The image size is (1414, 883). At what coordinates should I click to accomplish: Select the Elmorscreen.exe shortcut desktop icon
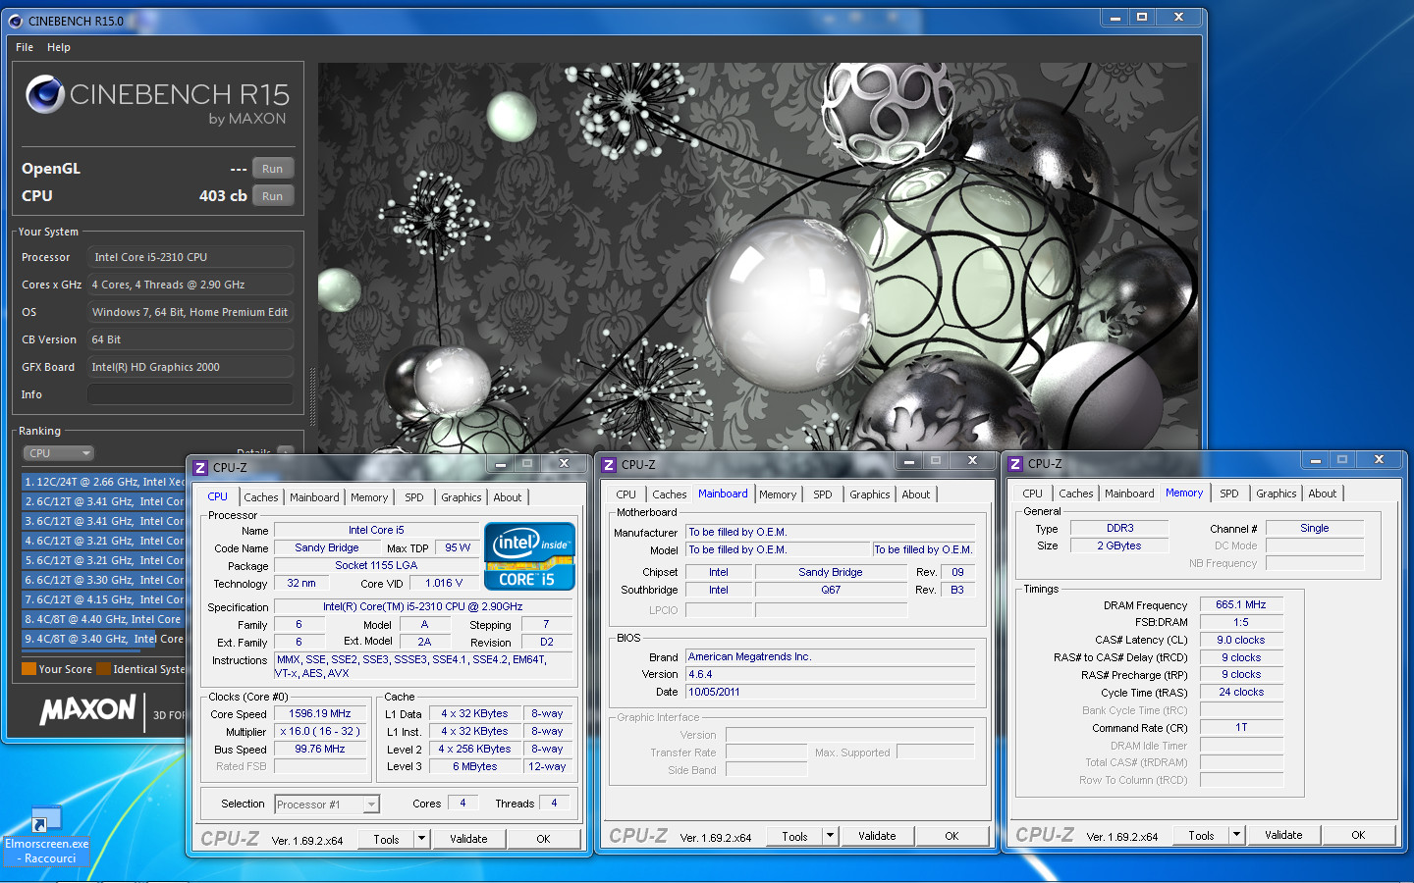click(46, 836)
